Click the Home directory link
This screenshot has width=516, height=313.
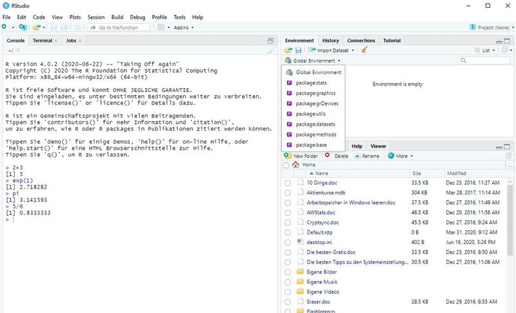(x=309, y=164)
